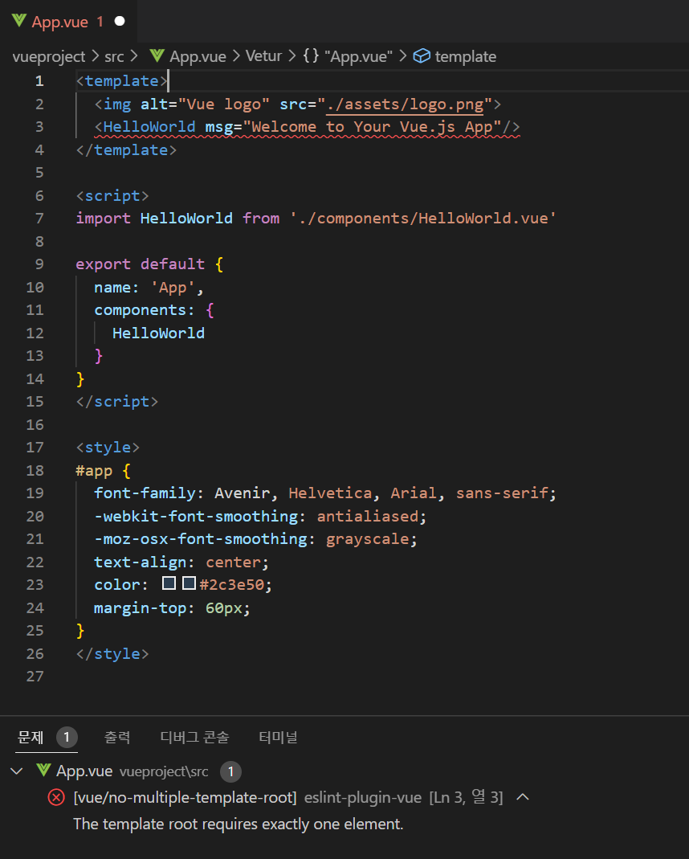Screen dimensions: 689x859
Task: Click the problems count badge next to 문제
Action: click(x=67, y=738)
